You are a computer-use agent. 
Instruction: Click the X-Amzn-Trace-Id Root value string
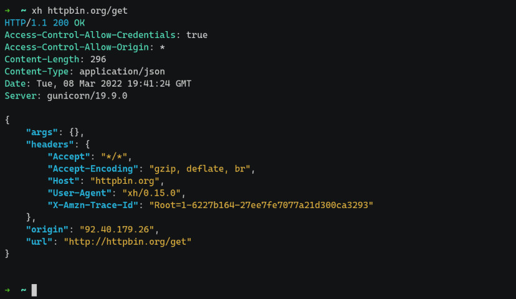(256, 205)
